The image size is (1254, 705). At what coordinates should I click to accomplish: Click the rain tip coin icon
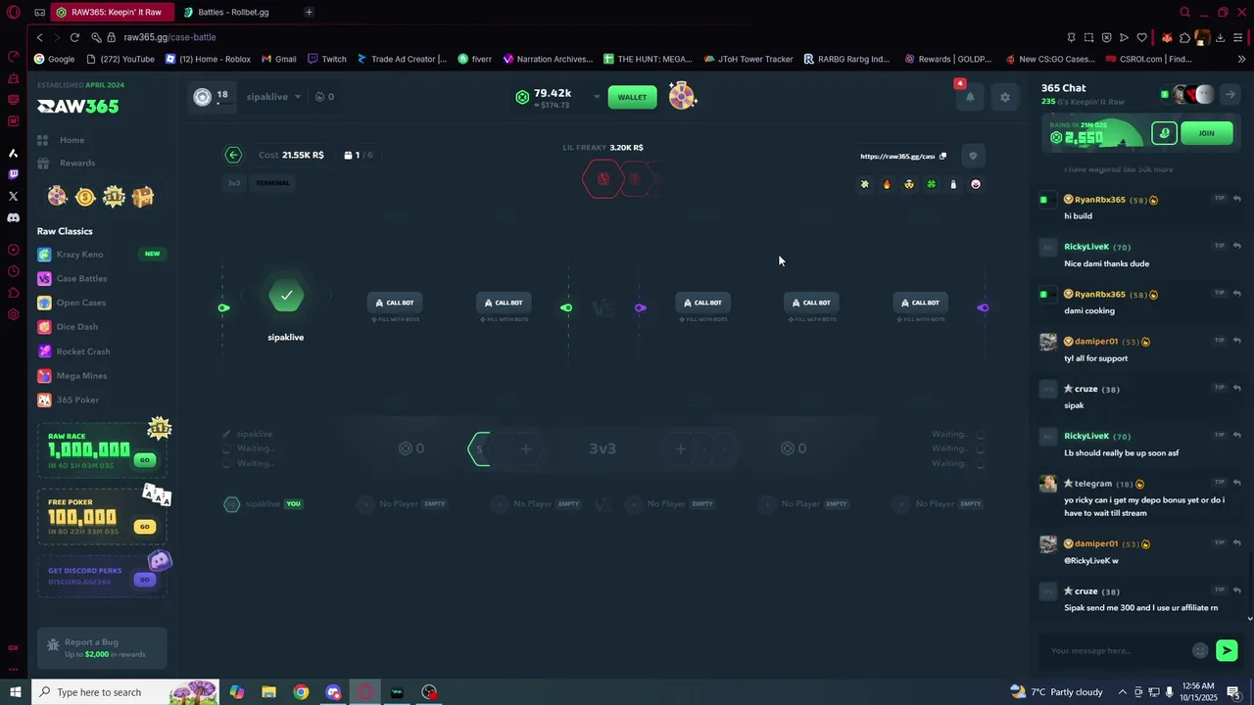tap(1164, 133)
